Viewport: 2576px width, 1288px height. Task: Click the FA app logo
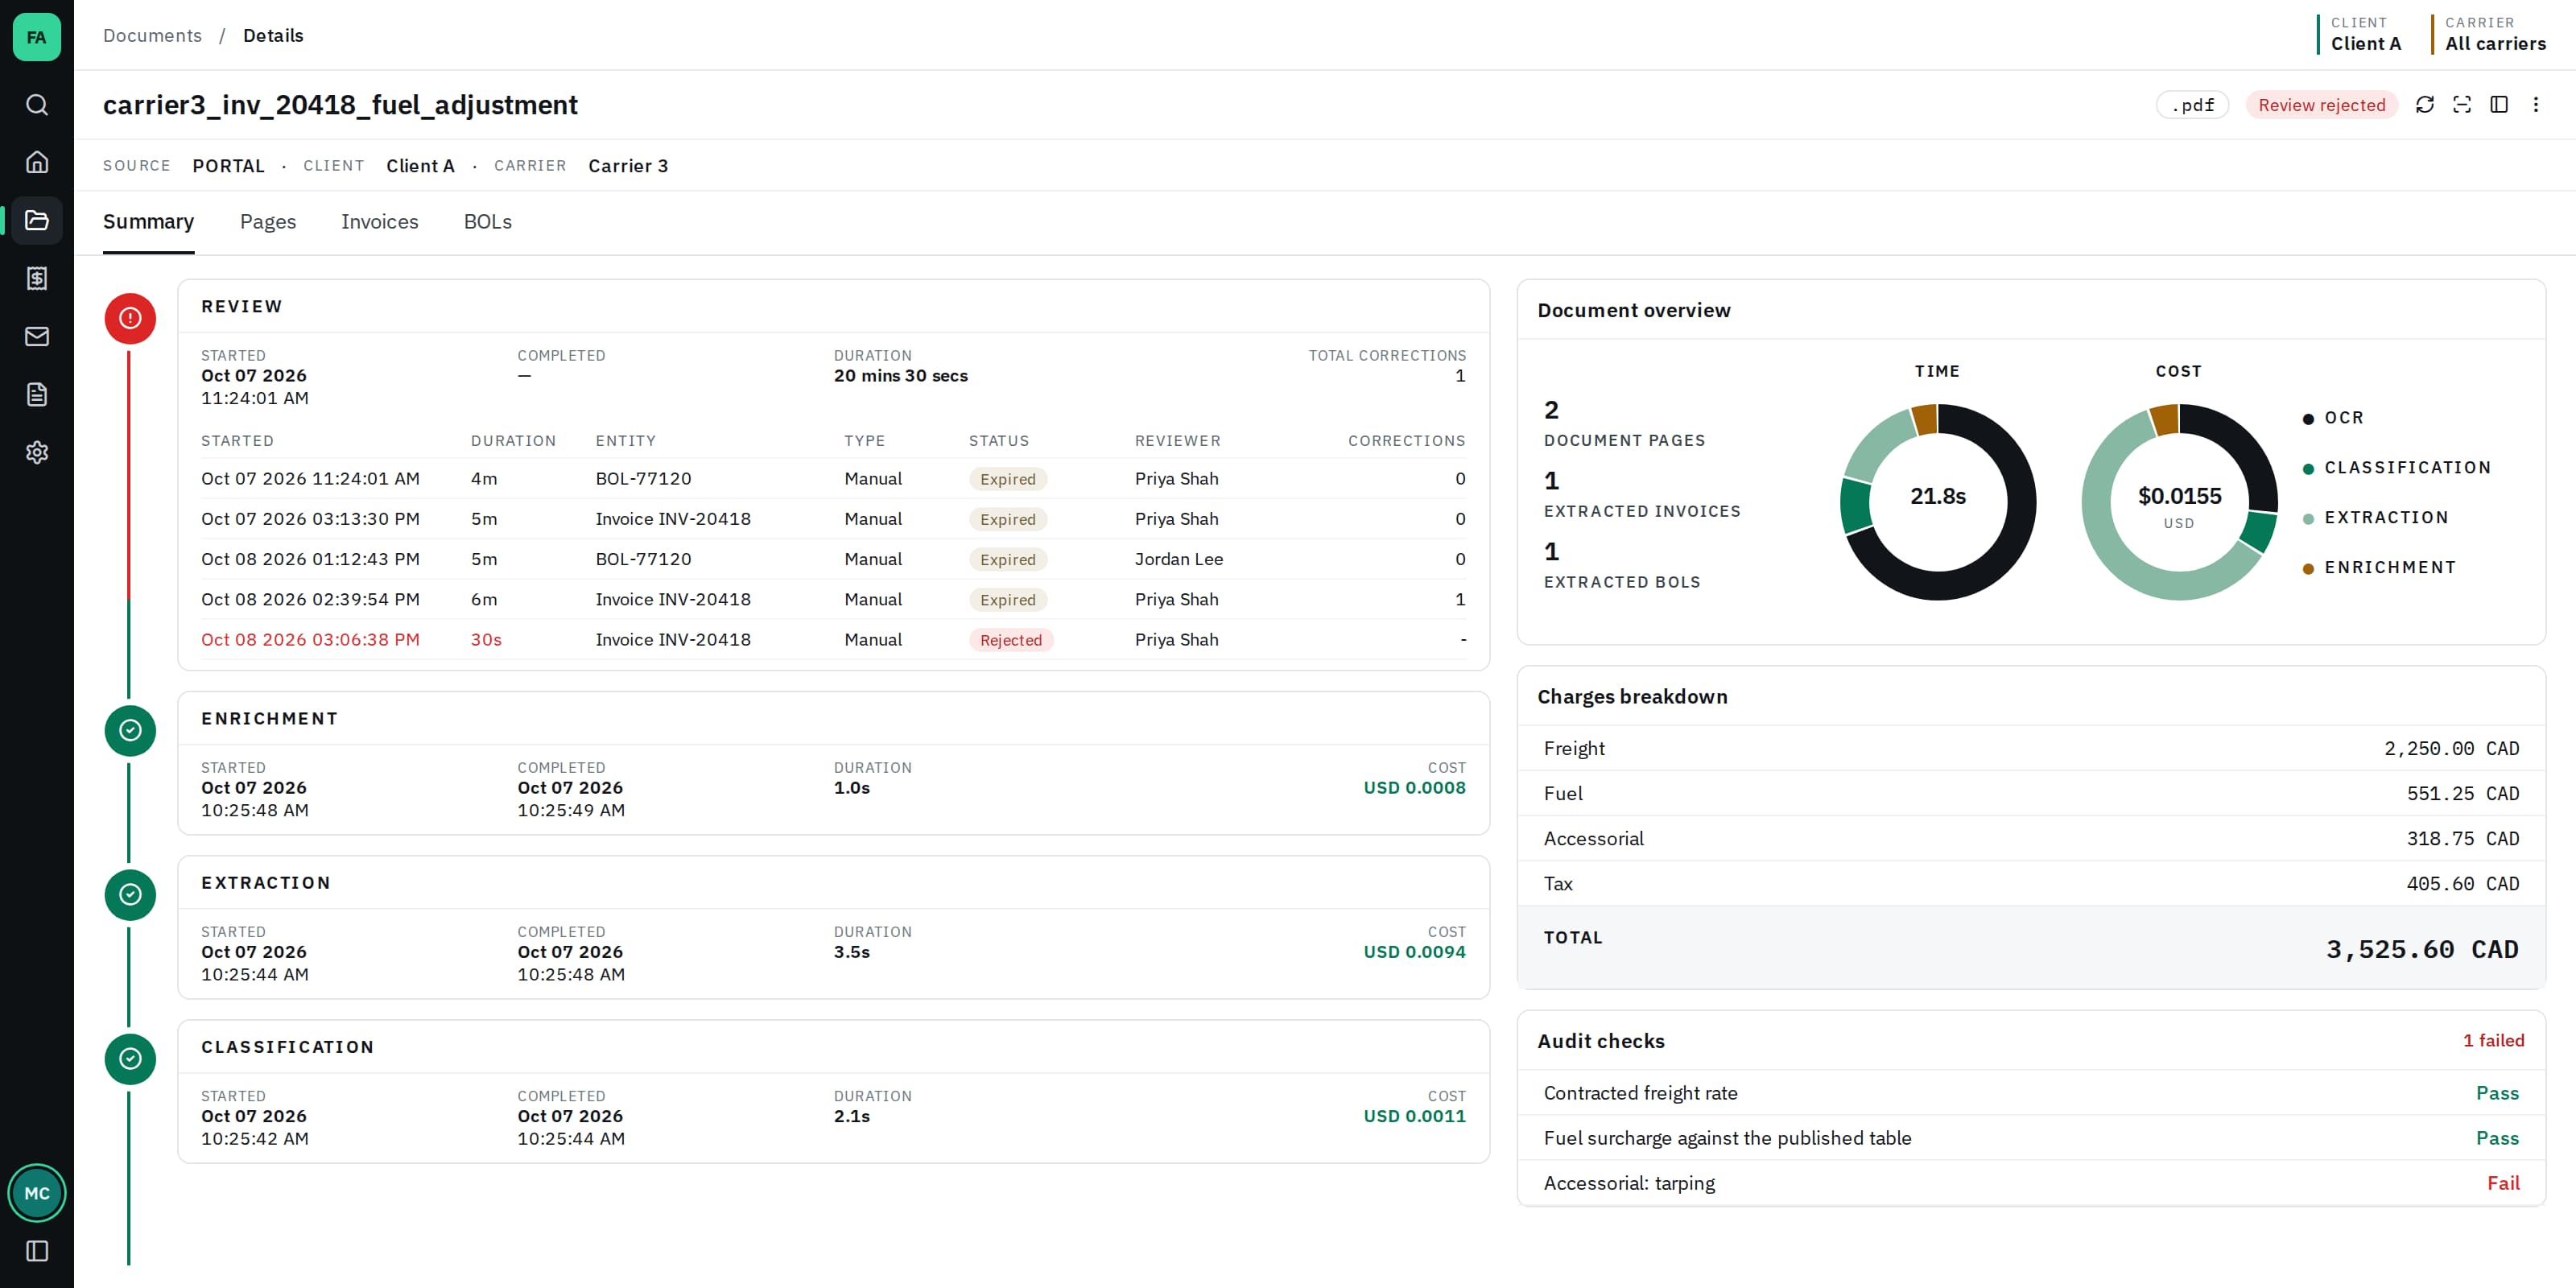click(37, 37)
